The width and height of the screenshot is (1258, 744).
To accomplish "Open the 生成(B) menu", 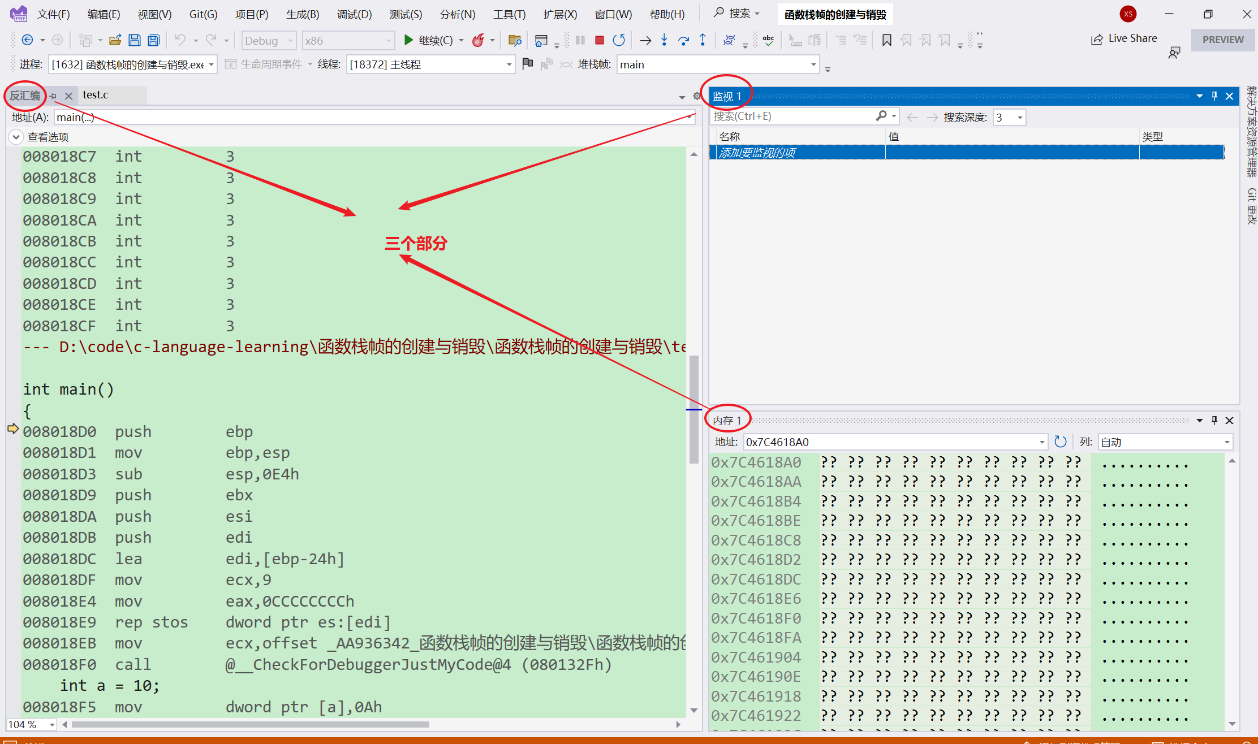I will point(303,15).
